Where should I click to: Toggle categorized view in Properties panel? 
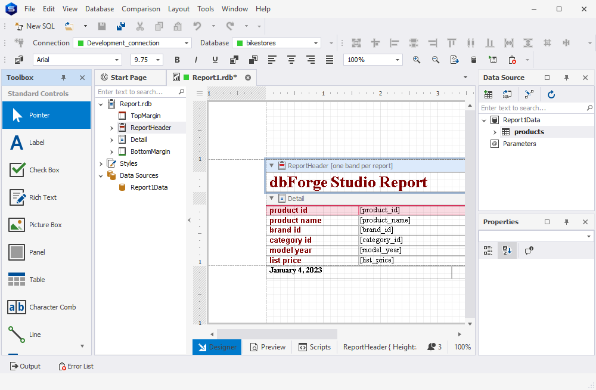(x=488, y=250)
